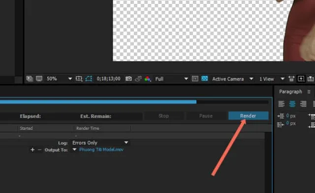Open the 50% magnification ratio dropdown
This screenshot has width=315, height=193.
tap(59, 79)
